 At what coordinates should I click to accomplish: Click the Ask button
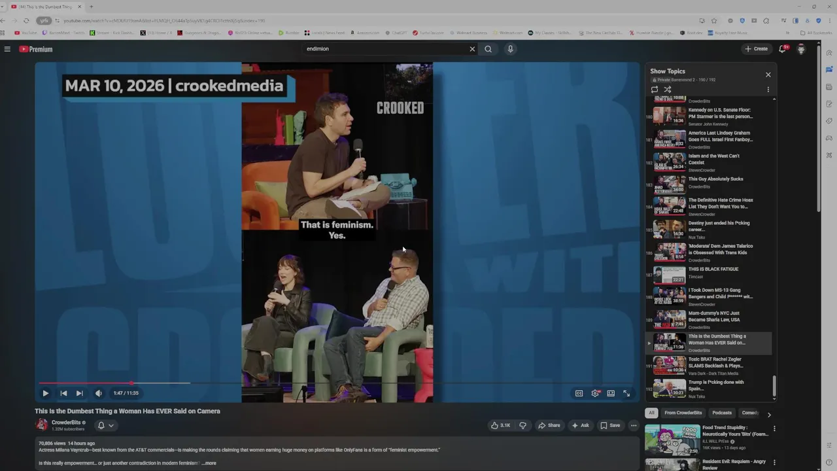(580, 425)
